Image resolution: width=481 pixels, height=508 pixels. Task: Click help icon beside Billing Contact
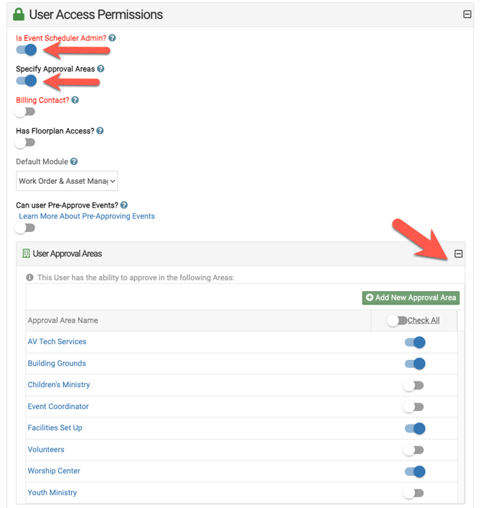pos(75,100)
